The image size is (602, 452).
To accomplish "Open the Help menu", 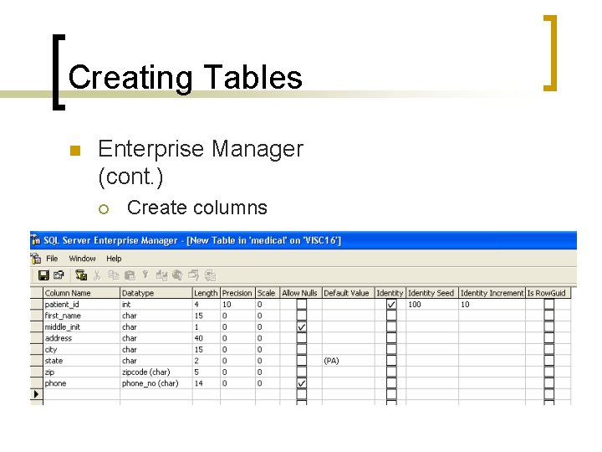I will pos(114,259).
